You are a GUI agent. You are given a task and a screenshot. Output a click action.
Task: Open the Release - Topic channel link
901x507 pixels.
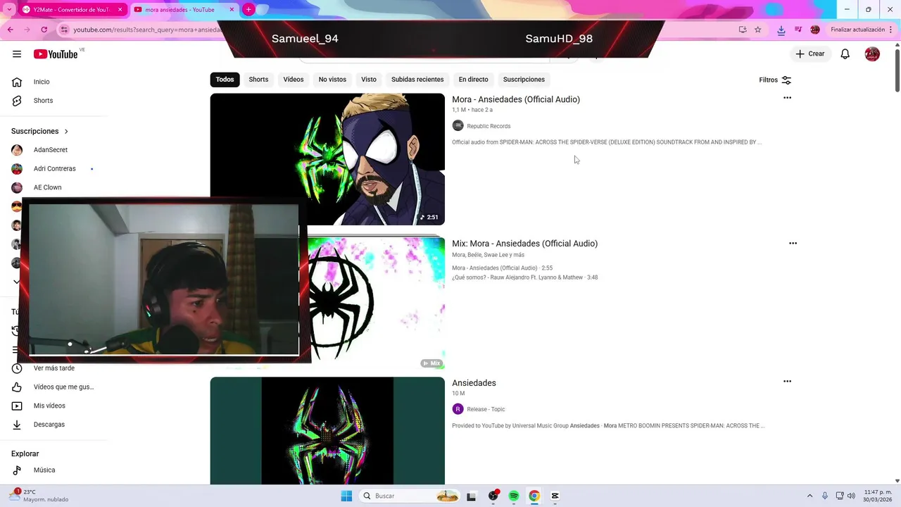[x=486, y=409]
